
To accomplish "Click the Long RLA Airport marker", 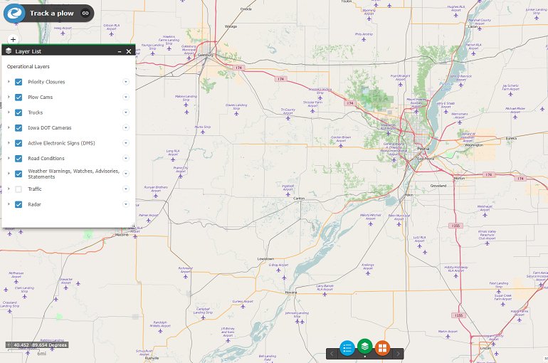I will click(173, 159).
